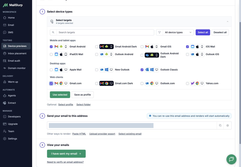241x167 pixels.
Task: Open the Paste HTML link
Action: [79, 134]
